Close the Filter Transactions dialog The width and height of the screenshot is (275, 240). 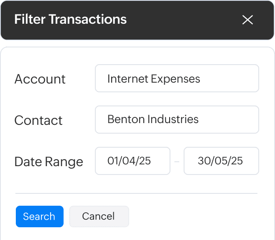coord(248,20)
